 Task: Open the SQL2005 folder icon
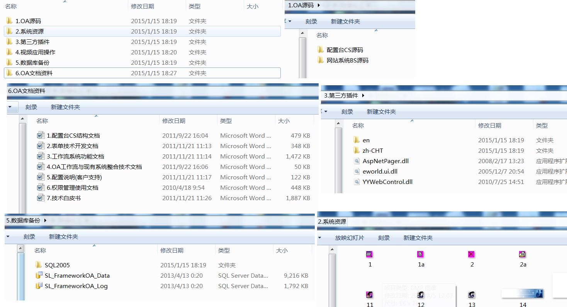[x=39, y=265]
